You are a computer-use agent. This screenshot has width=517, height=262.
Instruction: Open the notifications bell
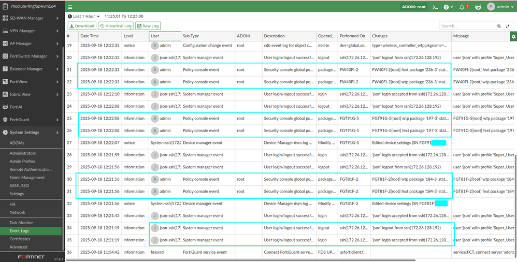click(x=463, y=7)
